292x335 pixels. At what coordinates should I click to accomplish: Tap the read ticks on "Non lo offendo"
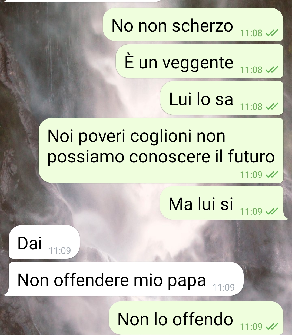coord(272,327)
